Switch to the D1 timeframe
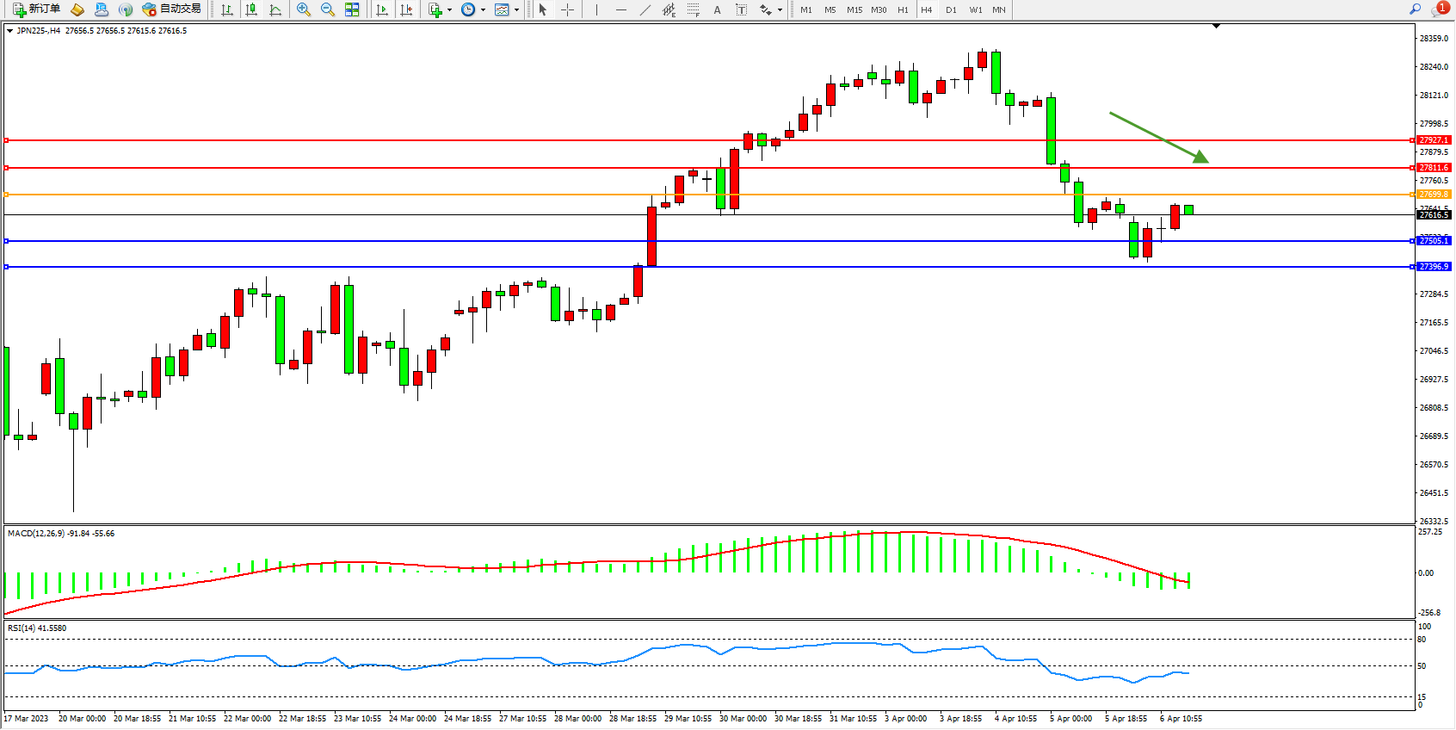Screen dimensions: 1456x730 [951, 9]
